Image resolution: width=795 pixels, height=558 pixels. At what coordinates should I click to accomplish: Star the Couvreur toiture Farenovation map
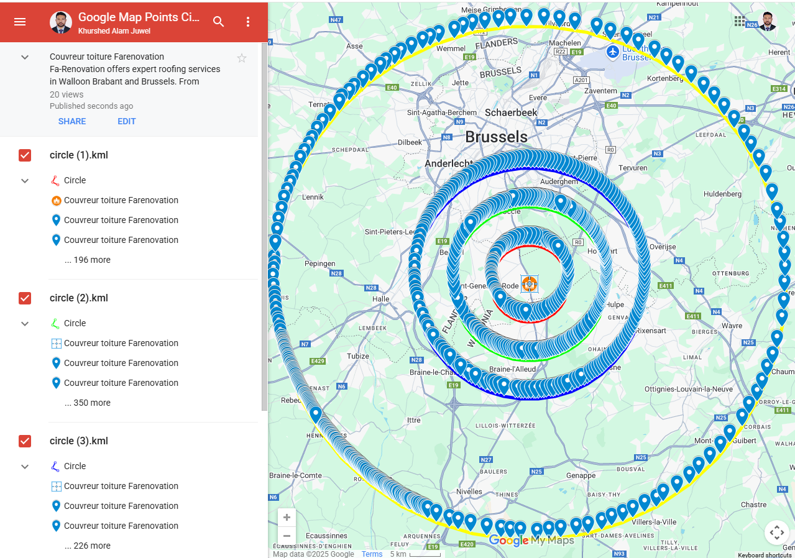pyautogui.click(x=241, y=58)
